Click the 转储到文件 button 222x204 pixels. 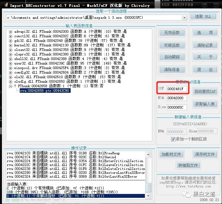188,165
